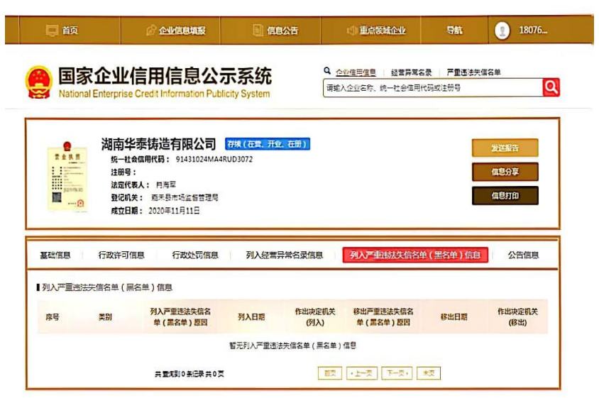Click the small magnifier icon above search box

[327, 71]
